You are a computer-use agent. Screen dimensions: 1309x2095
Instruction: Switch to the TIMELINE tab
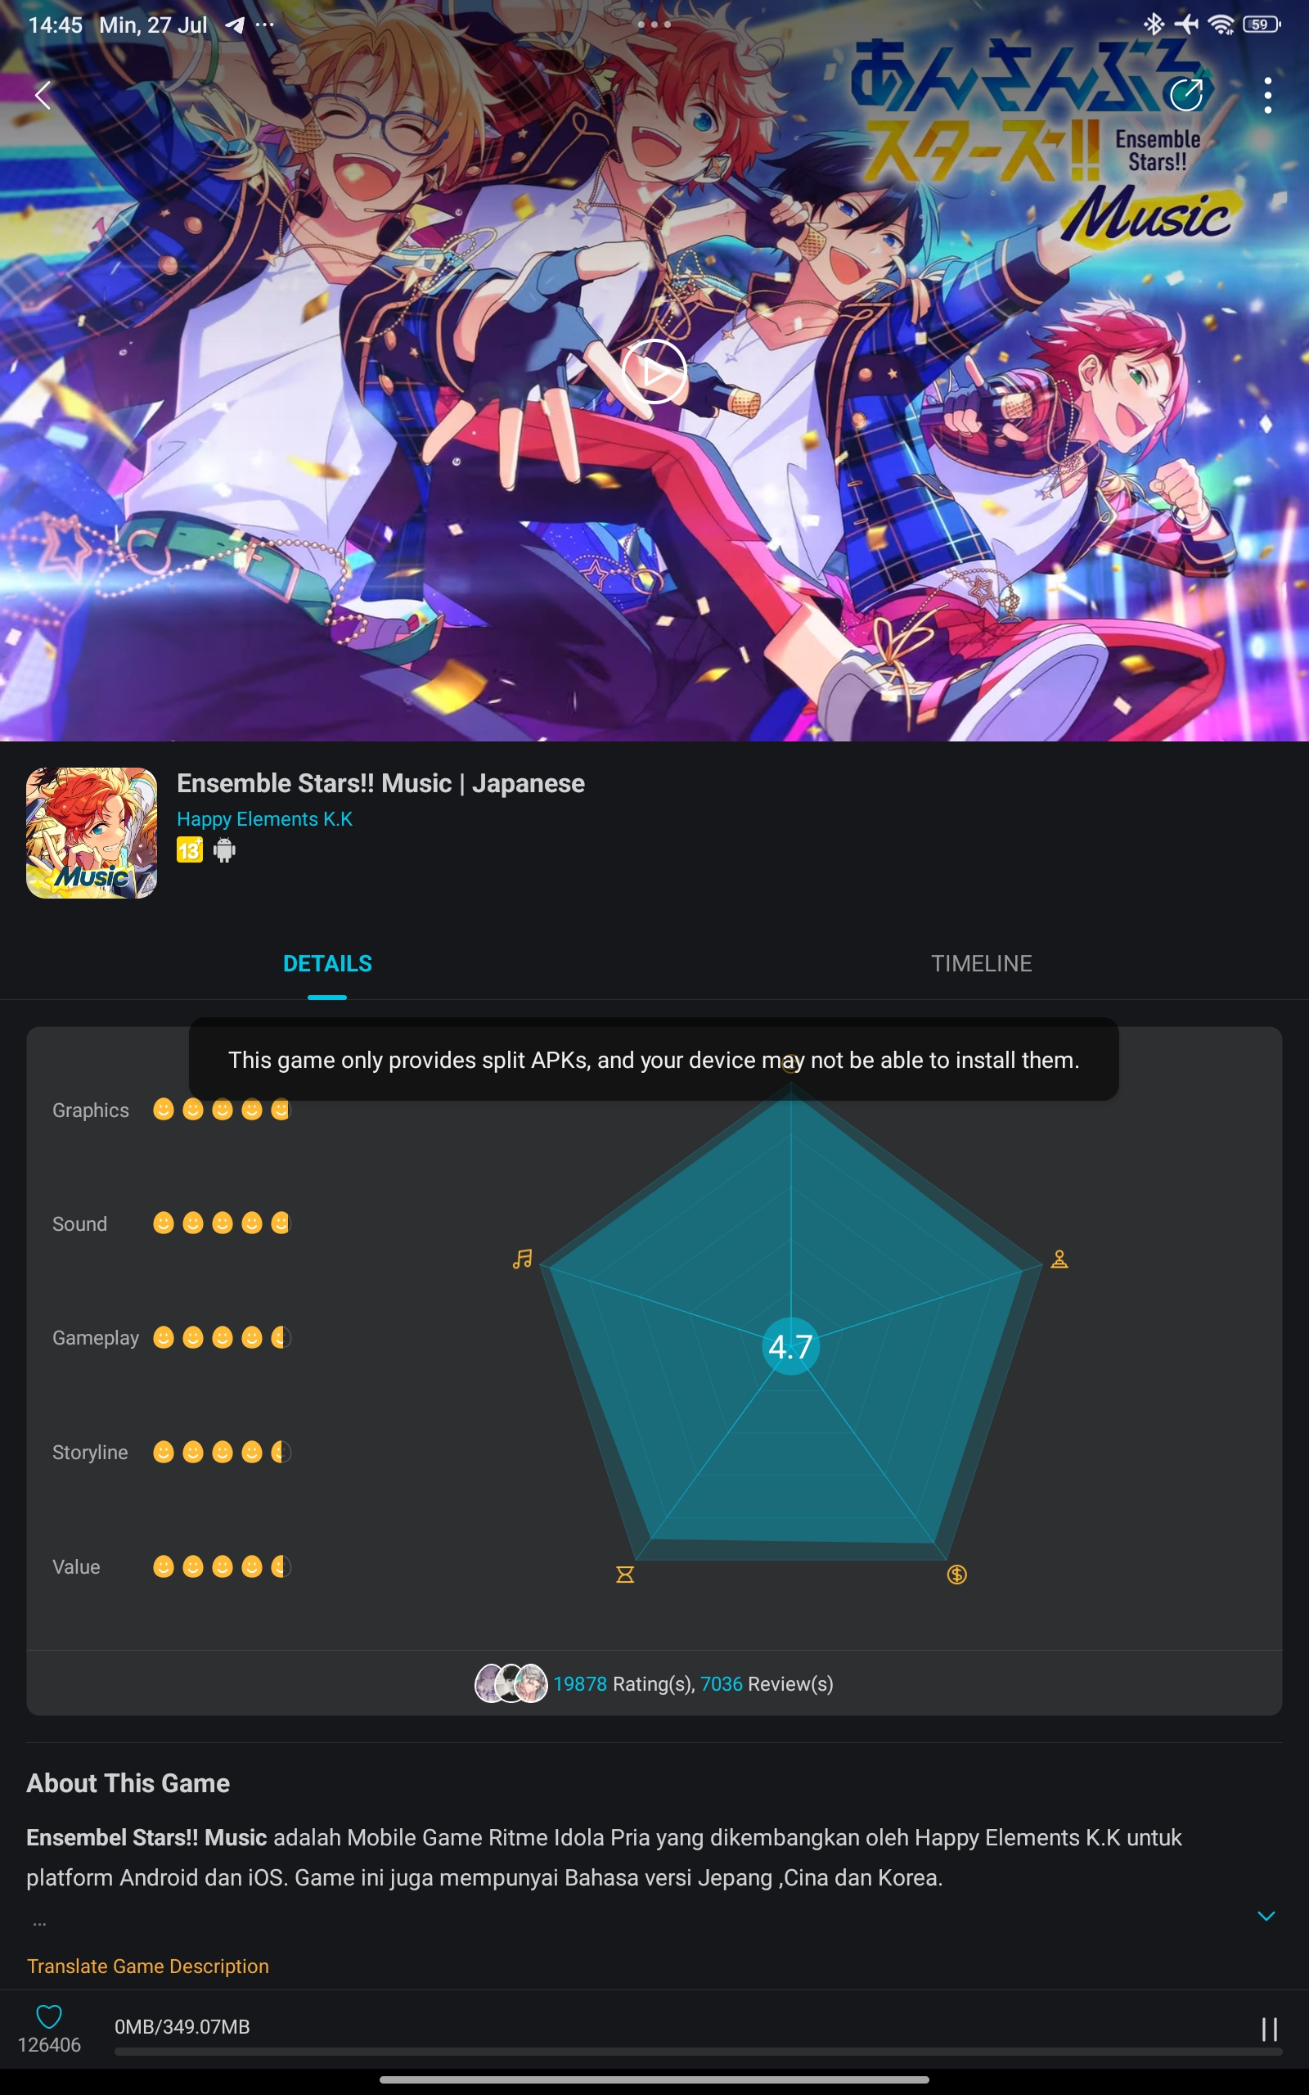point(981,963)
